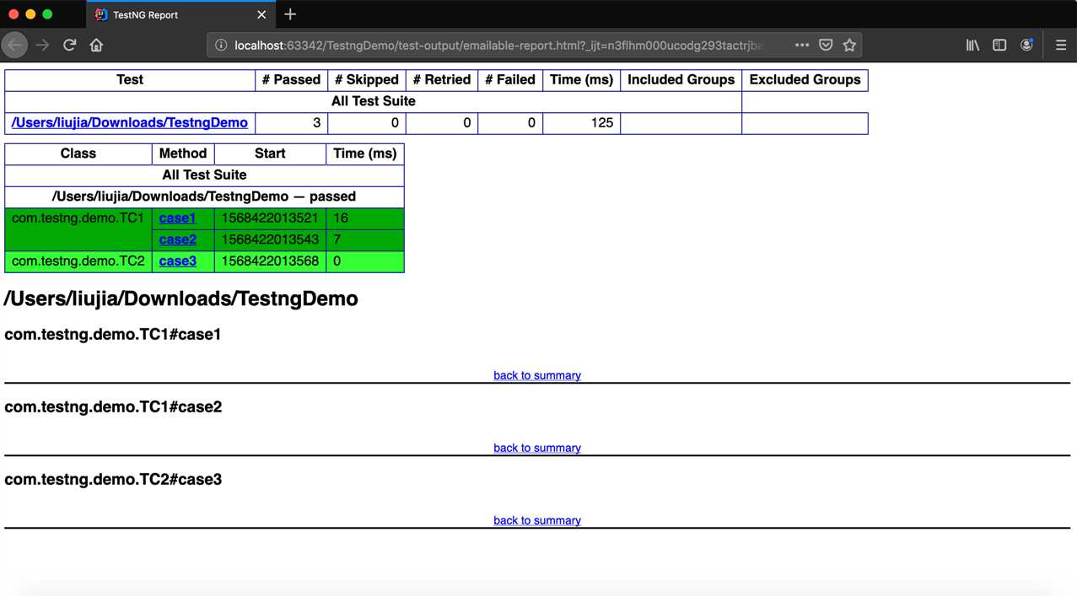Screen dimensions: 1077x597
Task: Click the # Passed column header
Action: [291, 80]
